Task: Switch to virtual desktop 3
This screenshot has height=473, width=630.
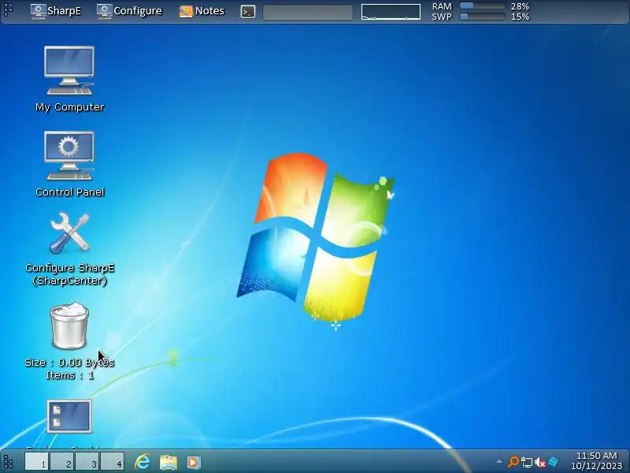Action: (x=87, y=461)
